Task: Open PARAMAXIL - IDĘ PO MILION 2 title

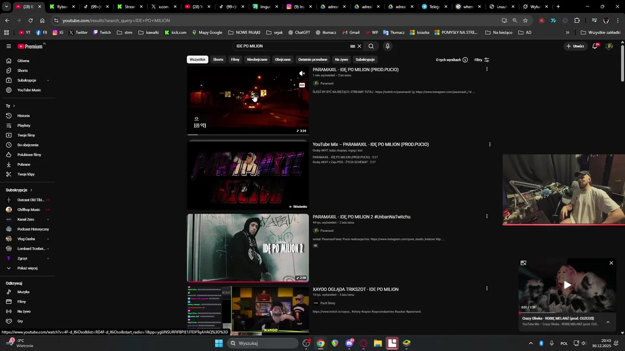Action: (x=361, y=217)
